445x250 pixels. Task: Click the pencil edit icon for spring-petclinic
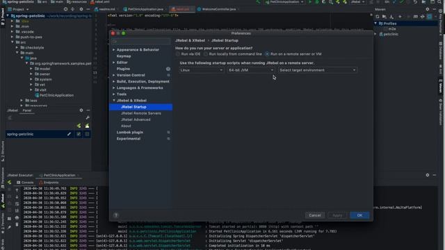coord(69,134)
